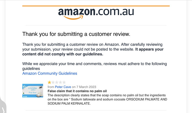Click the third empty rating star
The height and width of the screenshot is (113, 192).
coord(57,82)
